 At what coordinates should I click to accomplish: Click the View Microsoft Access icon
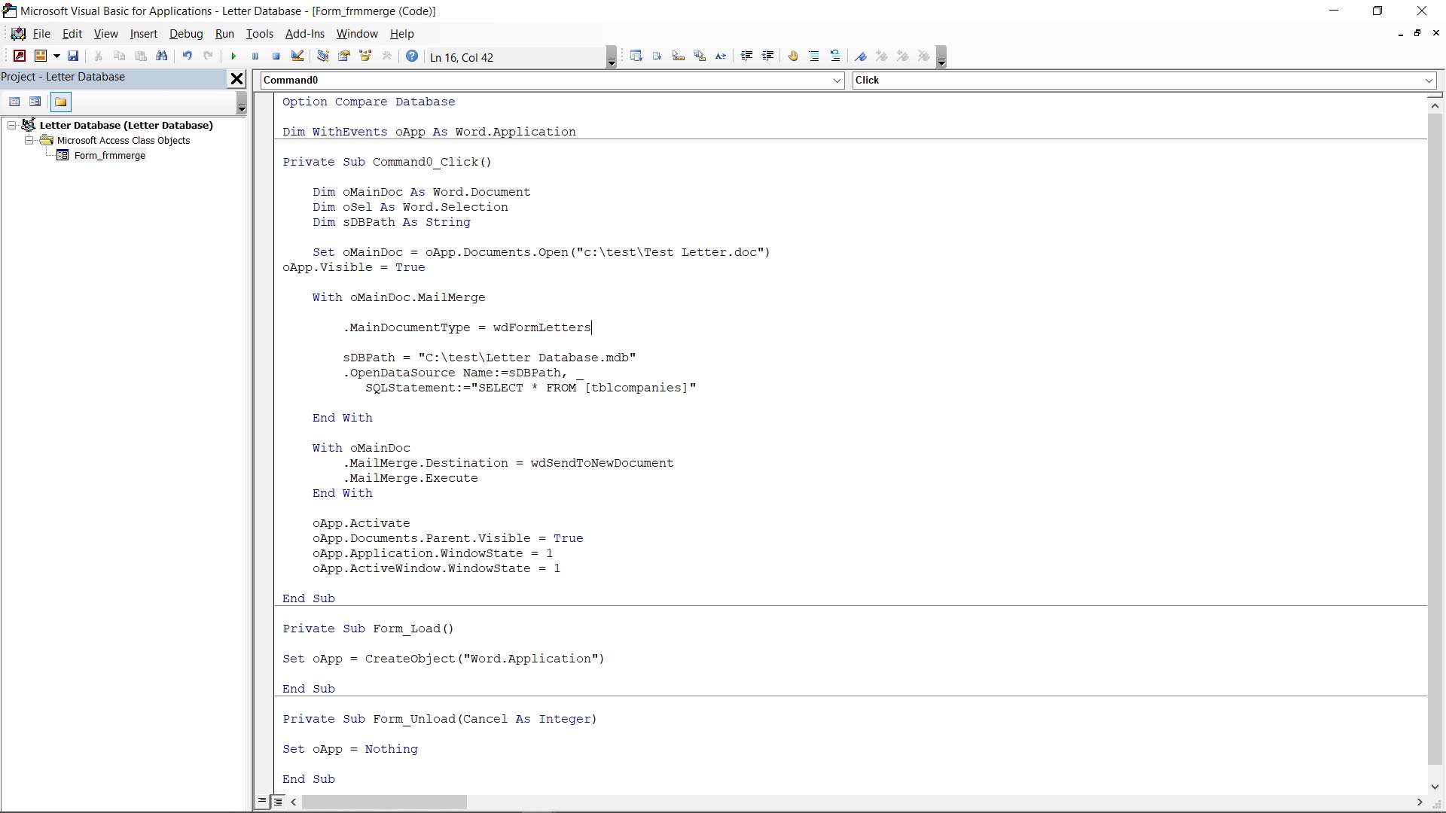20,56
